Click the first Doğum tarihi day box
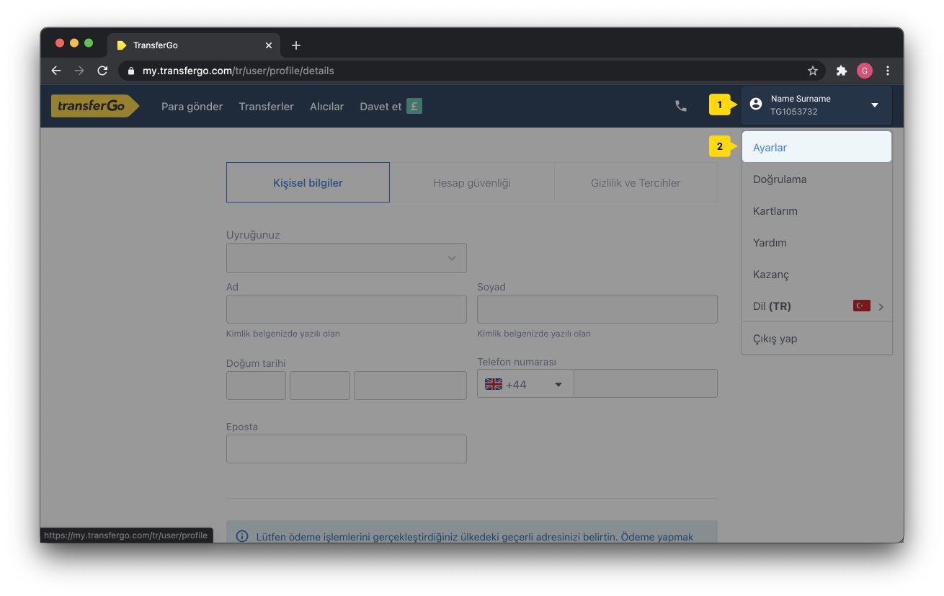 tap(256, 386)
